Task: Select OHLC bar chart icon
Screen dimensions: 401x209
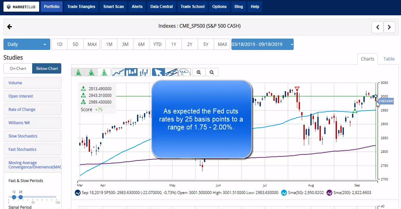Action: click(x=144, y=72)
